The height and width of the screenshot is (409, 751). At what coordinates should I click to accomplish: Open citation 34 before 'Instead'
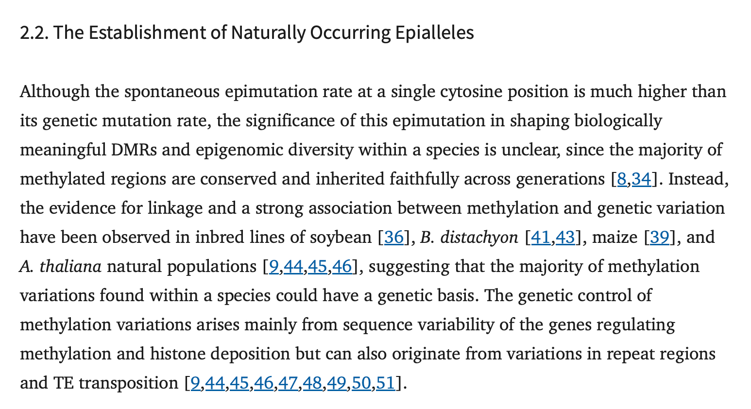pyautogui.click(x=641, y=180)
